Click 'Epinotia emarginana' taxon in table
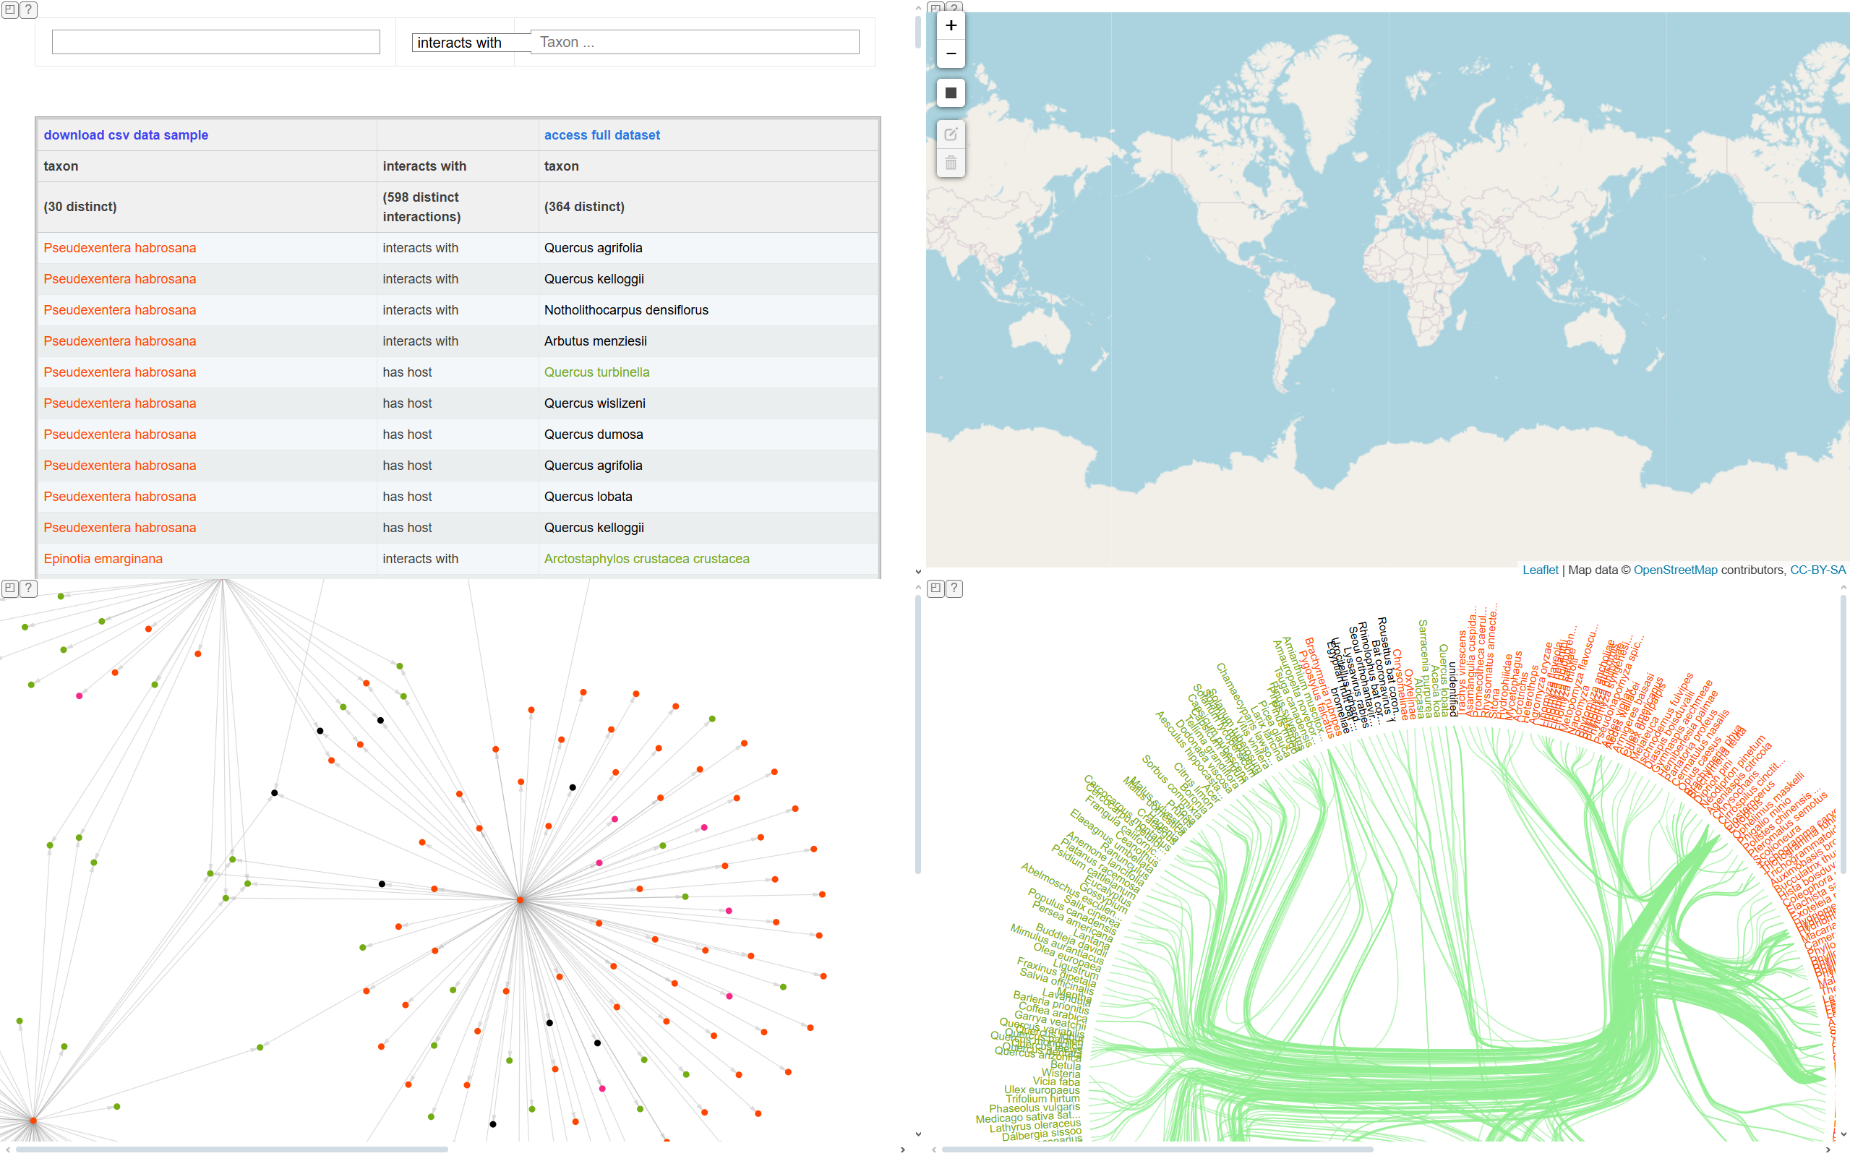1850x1156 pixels. (103, 559)
